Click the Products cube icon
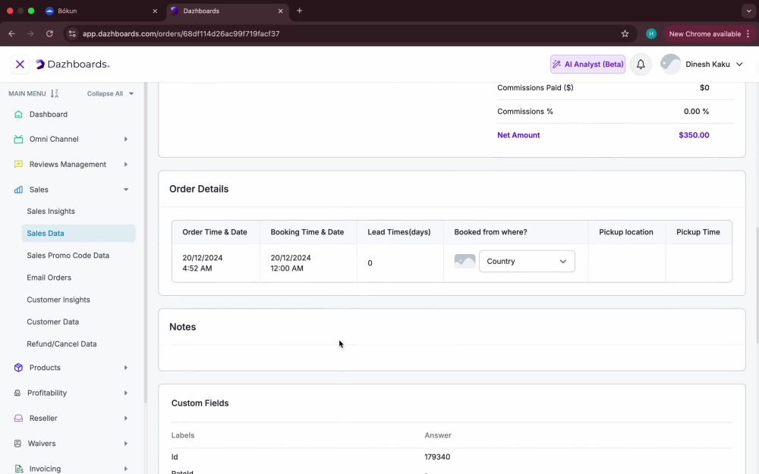This screenshot has width=759, height=474. click(18, 368)
